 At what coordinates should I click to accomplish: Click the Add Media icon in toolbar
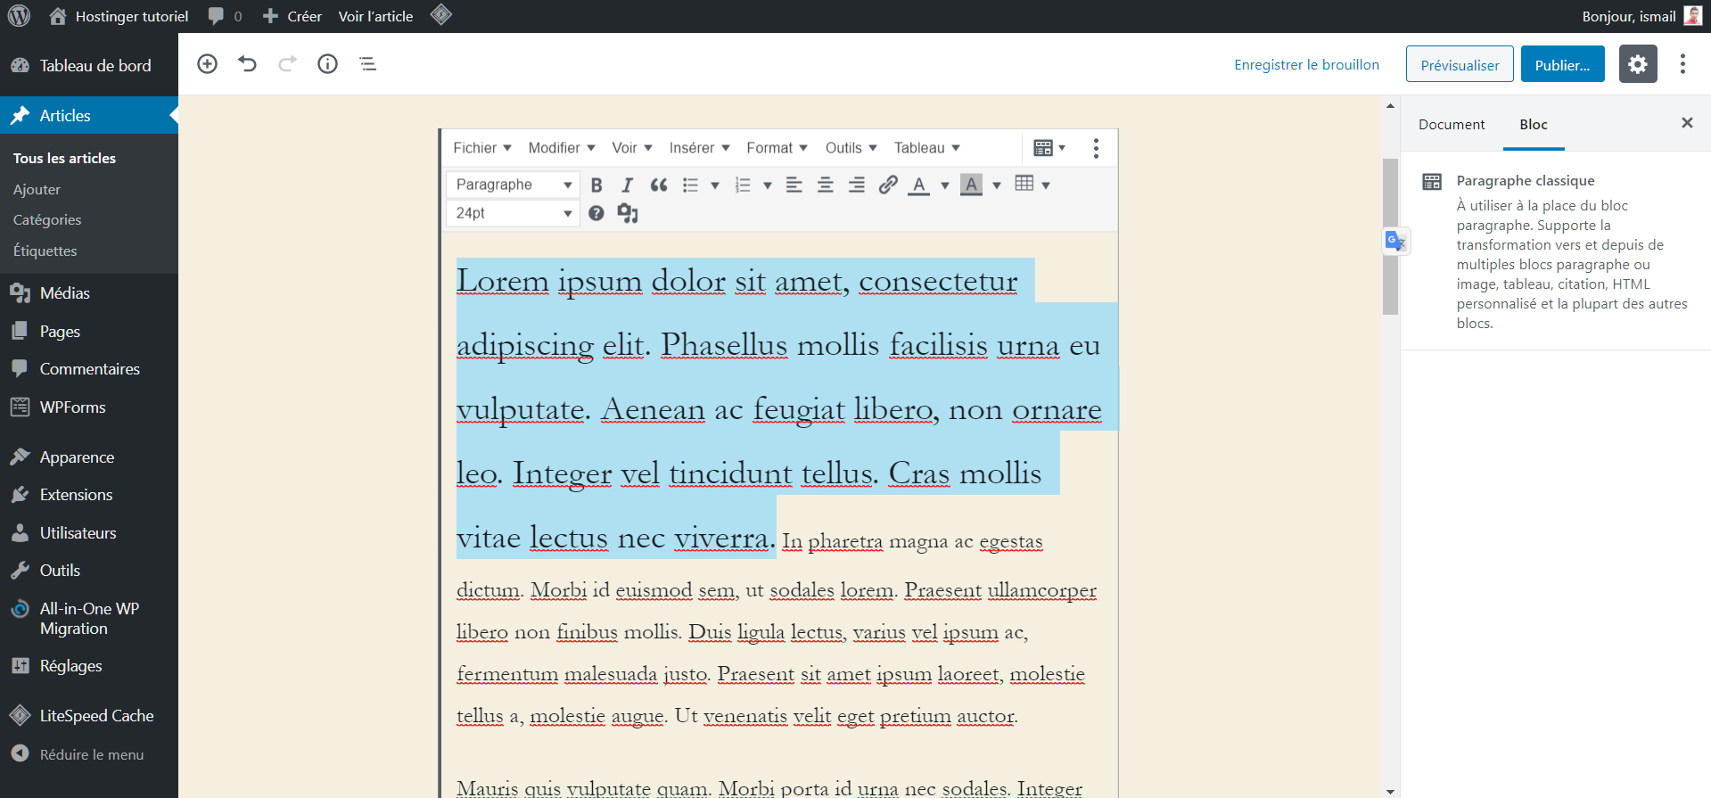point(628,213)
